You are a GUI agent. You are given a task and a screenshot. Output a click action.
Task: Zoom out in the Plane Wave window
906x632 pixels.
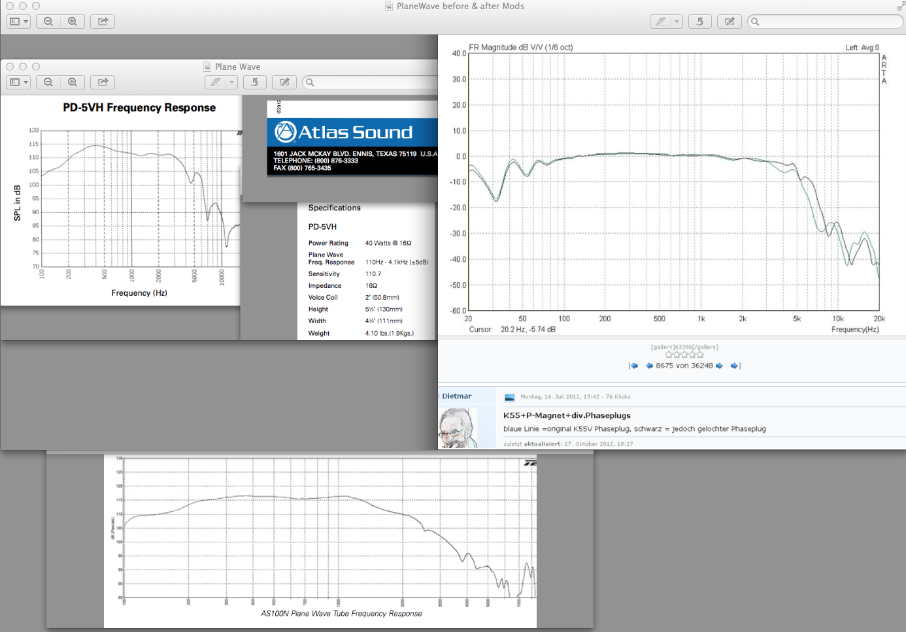(x=48, y=82)
